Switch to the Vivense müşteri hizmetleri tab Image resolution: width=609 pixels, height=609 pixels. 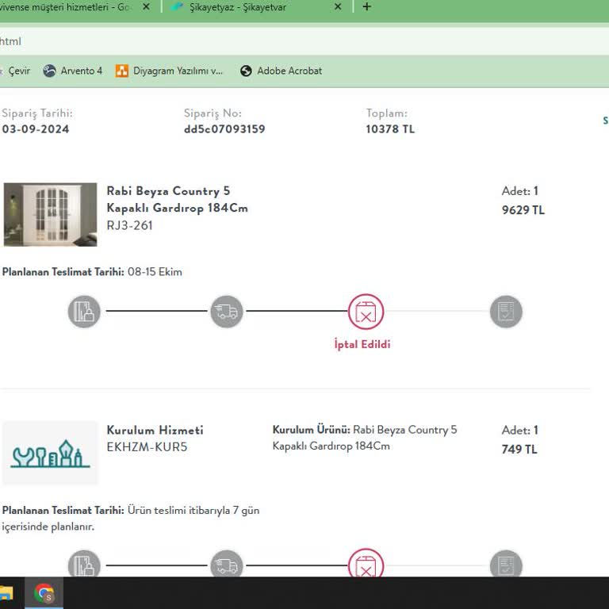78,7
